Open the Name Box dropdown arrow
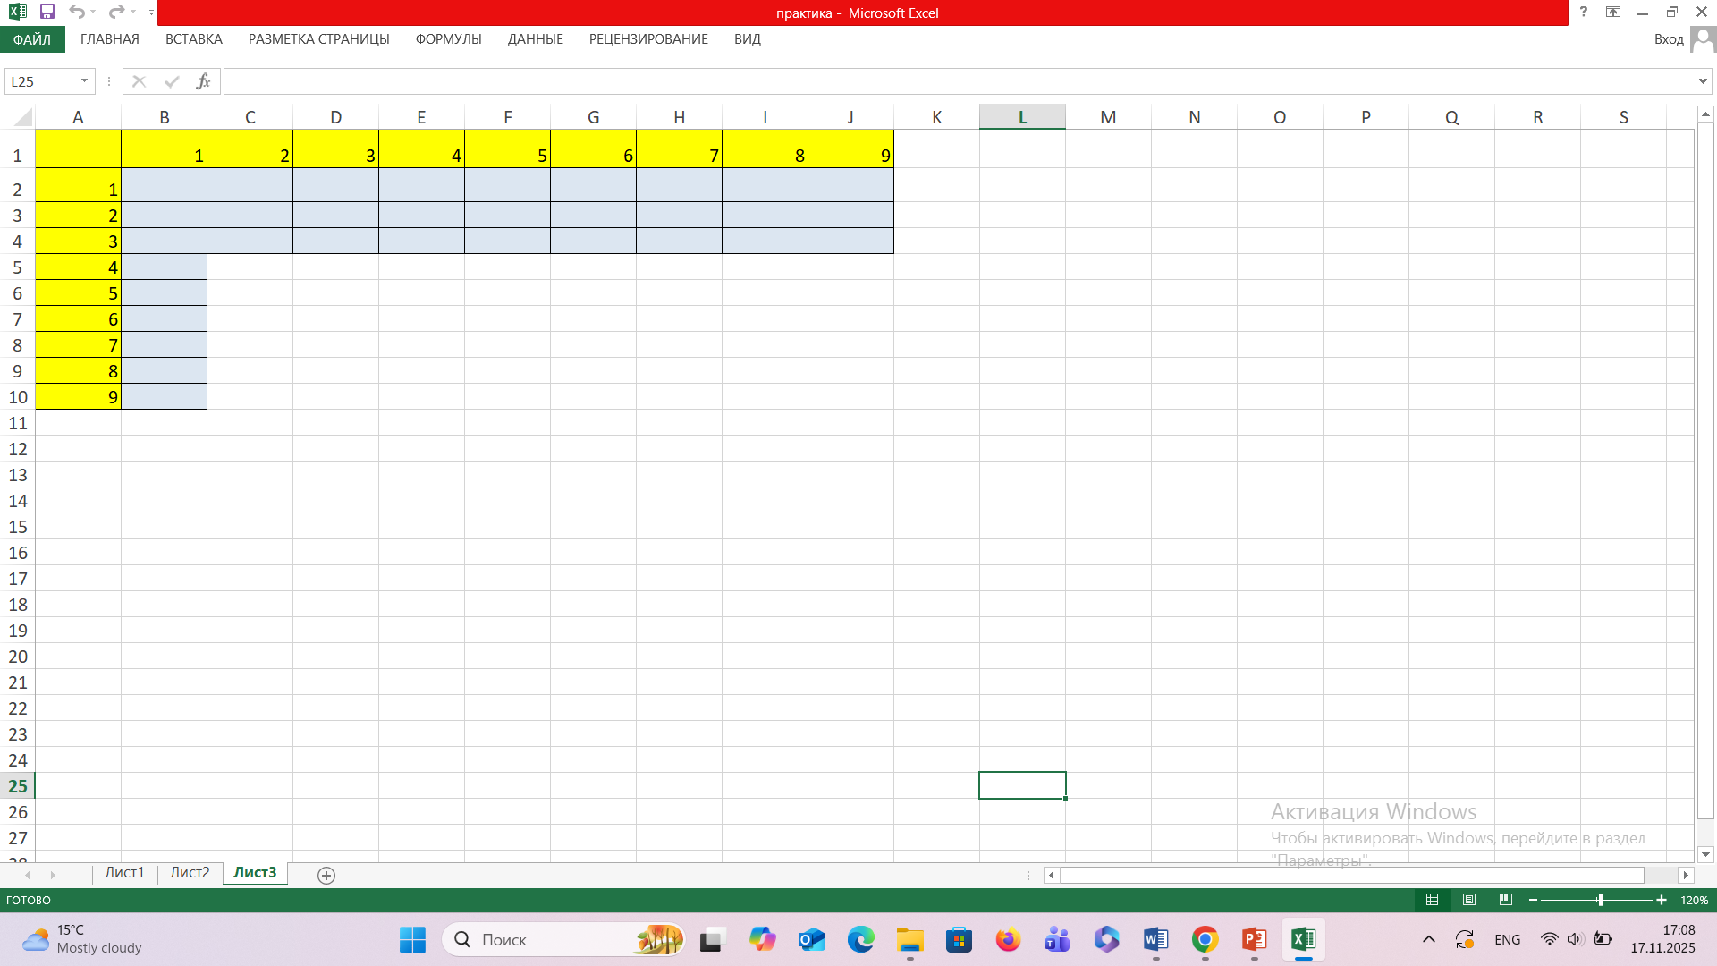The width and height of the screenshot is (1717, 966). (x=85, y=81)
